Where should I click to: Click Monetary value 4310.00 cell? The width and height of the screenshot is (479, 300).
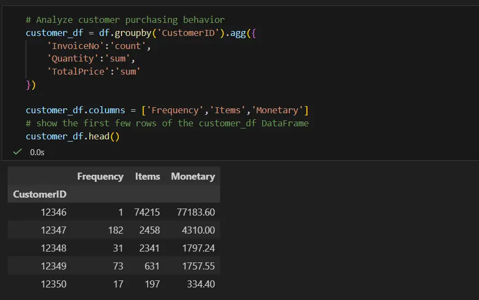[x=198, y=230]
